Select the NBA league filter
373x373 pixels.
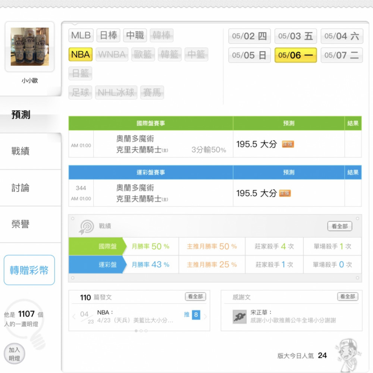[81, 54]
